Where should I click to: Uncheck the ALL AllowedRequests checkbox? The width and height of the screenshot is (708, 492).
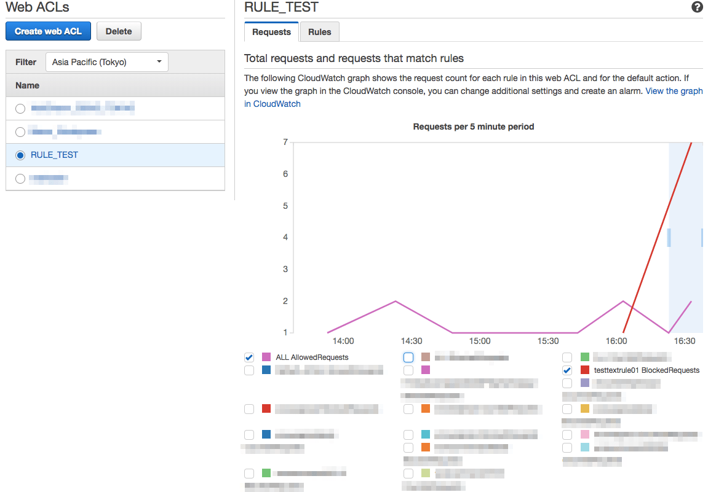pos(249,357)
